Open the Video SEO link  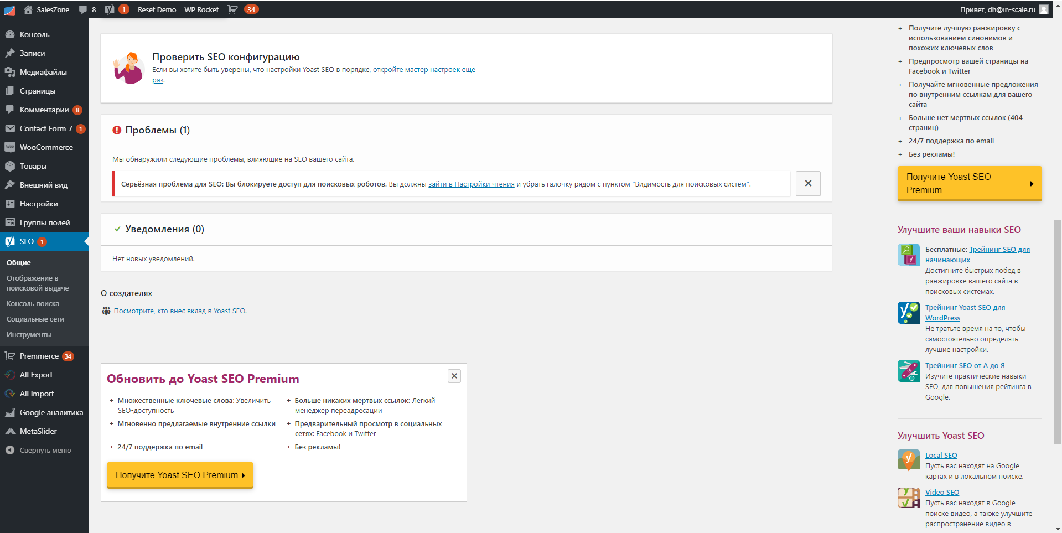[942, 492]
